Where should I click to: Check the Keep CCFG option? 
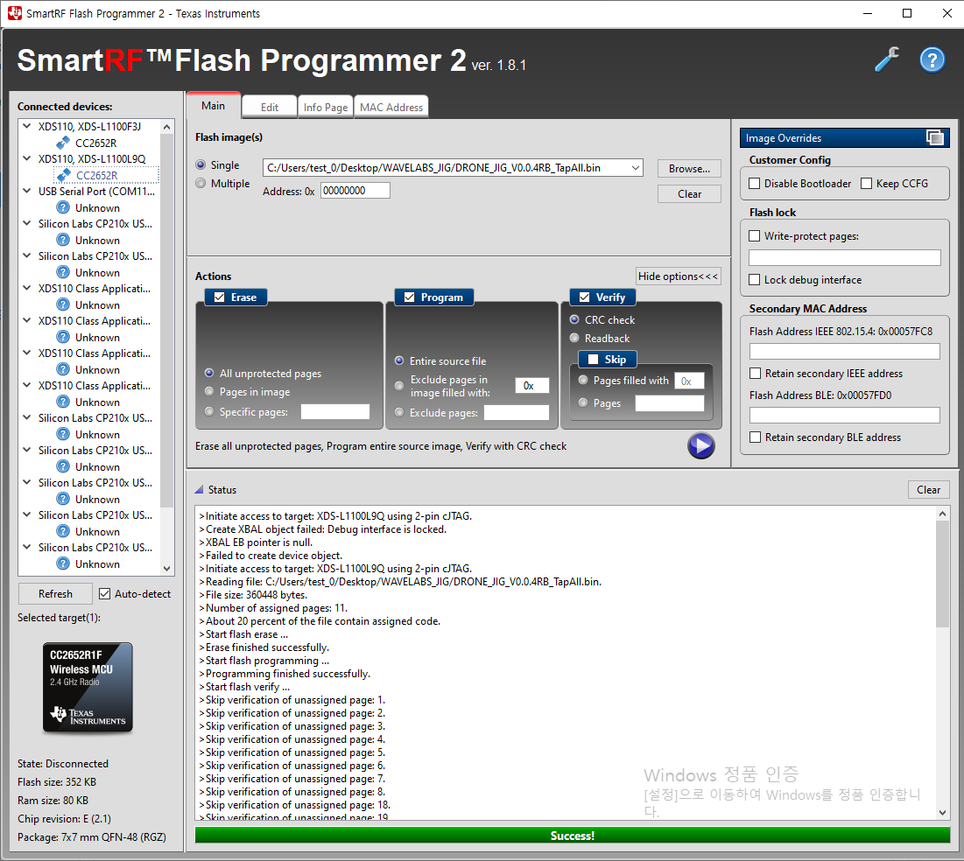click(866, 183)
